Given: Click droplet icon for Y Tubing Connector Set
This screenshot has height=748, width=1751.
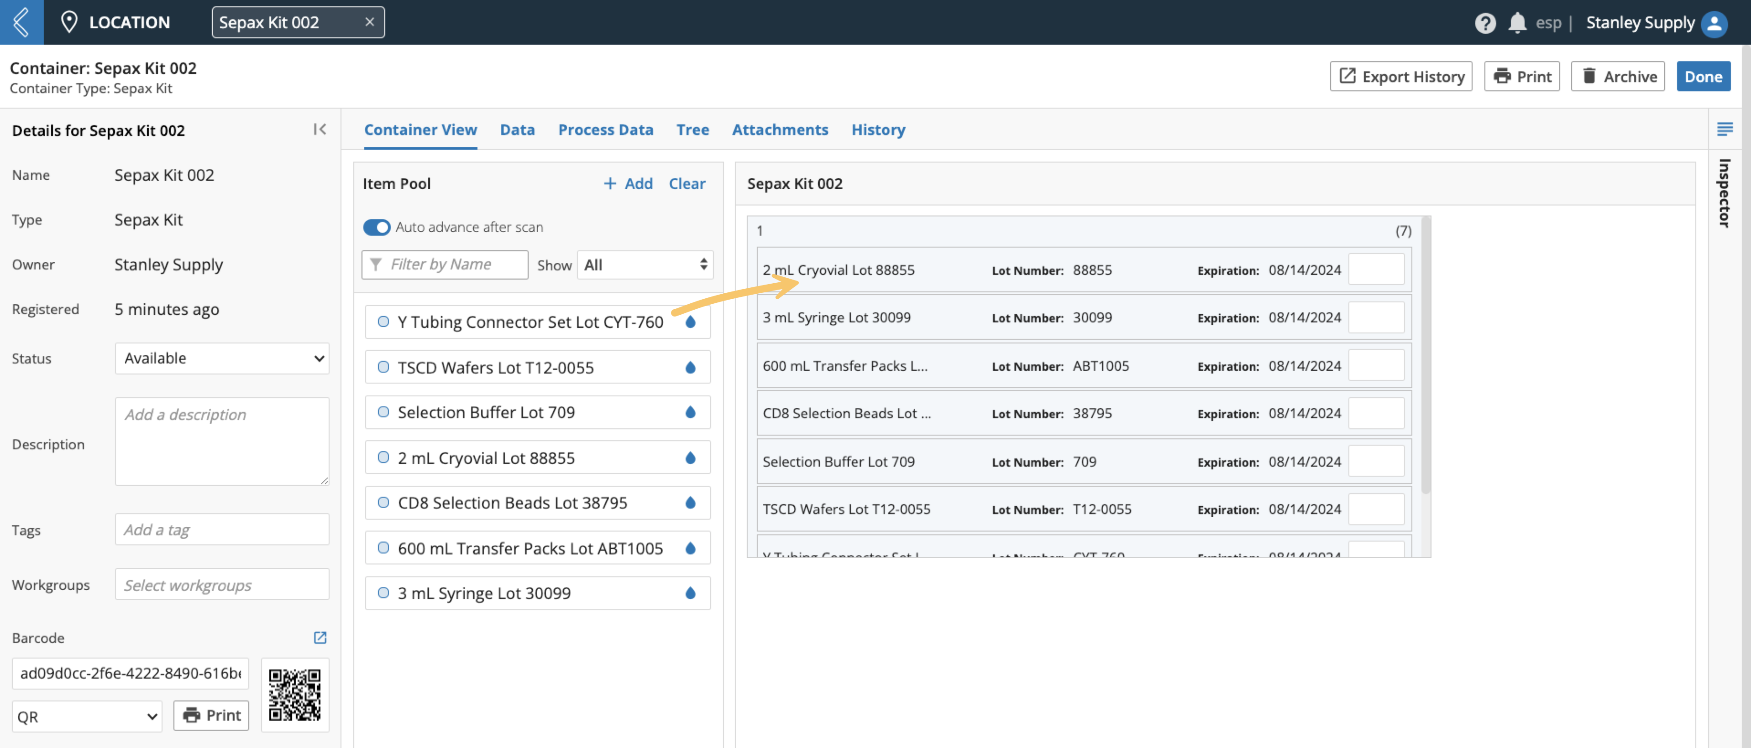Looking at the screenshot, I should click(x=690, y=322).
